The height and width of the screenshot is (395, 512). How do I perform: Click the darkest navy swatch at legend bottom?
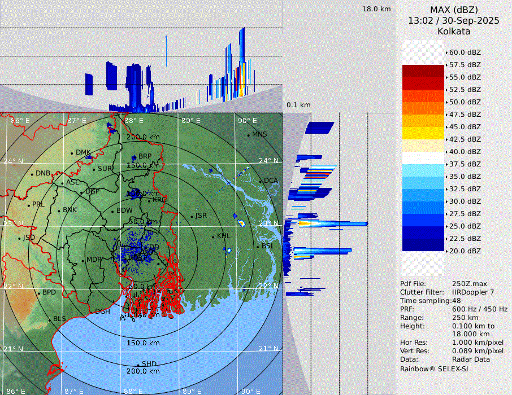423,244
